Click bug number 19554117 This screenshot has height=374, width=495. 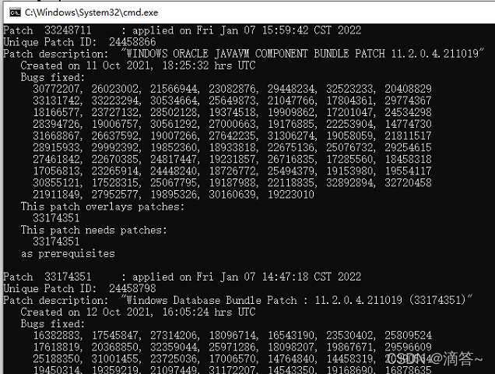tap(408, 171)
